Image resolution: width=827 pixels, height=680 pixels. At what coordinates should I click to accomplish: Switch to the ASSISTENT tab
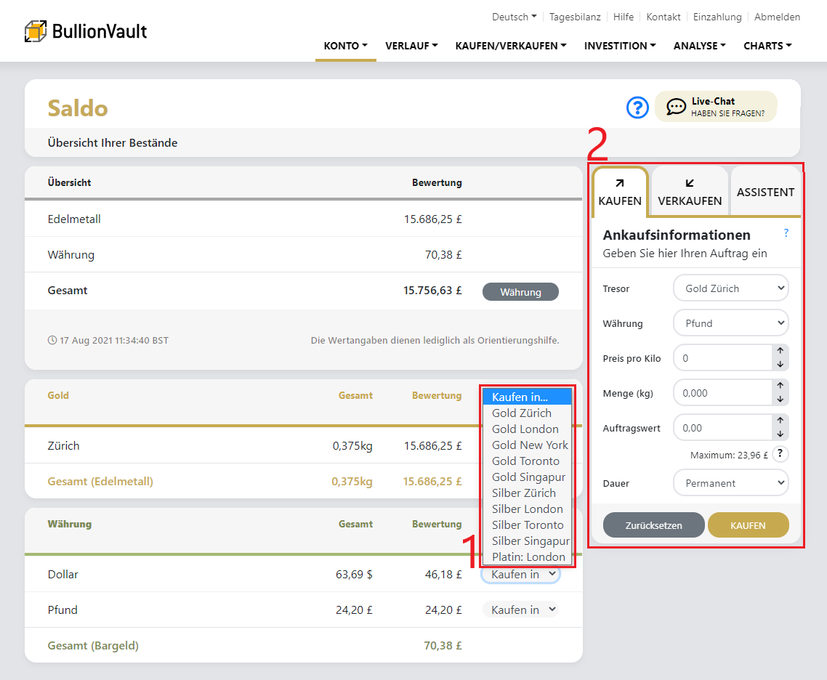(765, 193)
